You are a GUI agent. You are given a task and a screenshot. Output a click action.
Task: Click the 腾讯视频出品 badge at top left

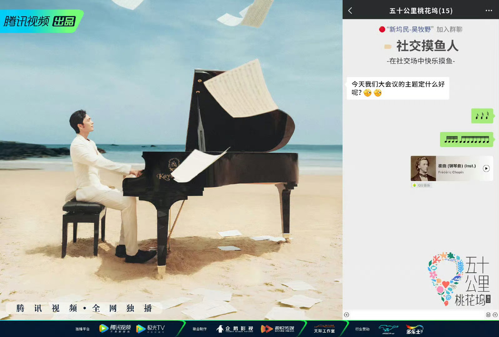pyautogui.click(x=40, y=22)
